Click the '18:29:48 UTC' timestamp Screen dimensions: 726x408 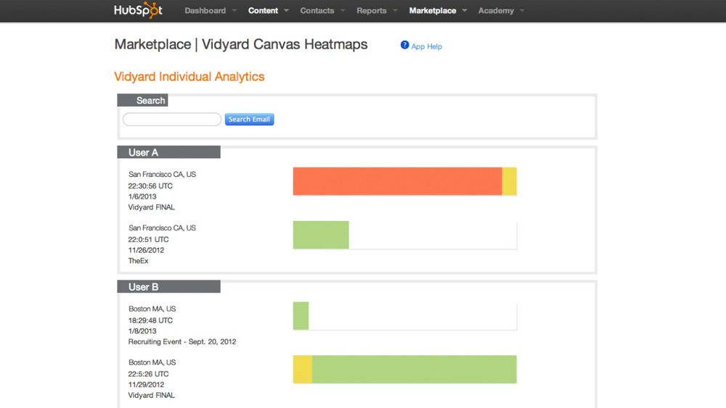[150, 320]
